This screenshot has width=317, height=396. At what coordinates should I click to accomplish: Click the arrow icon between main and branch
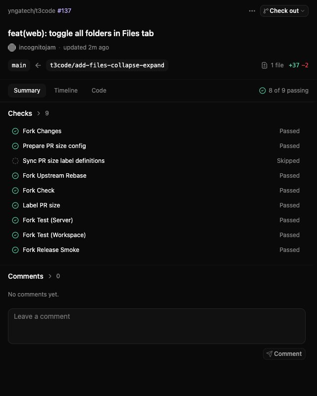click(x=38, y=65)
